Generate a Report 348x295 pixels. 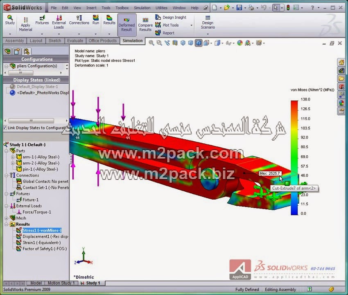point(165,33)
